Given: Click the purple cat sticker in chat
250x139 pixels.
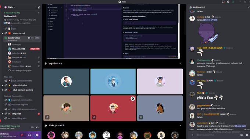Looking at the screenshot, I should [x=208, y=33].
